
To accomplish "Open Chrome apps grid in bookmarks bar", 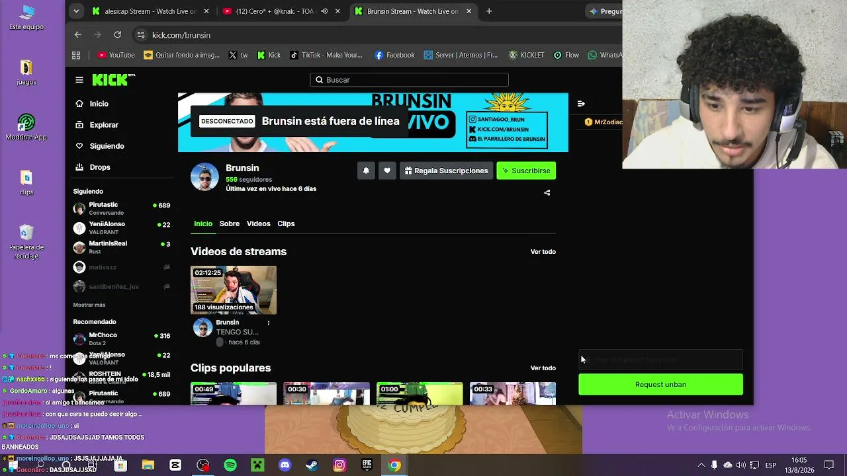I will click(76, 56).
